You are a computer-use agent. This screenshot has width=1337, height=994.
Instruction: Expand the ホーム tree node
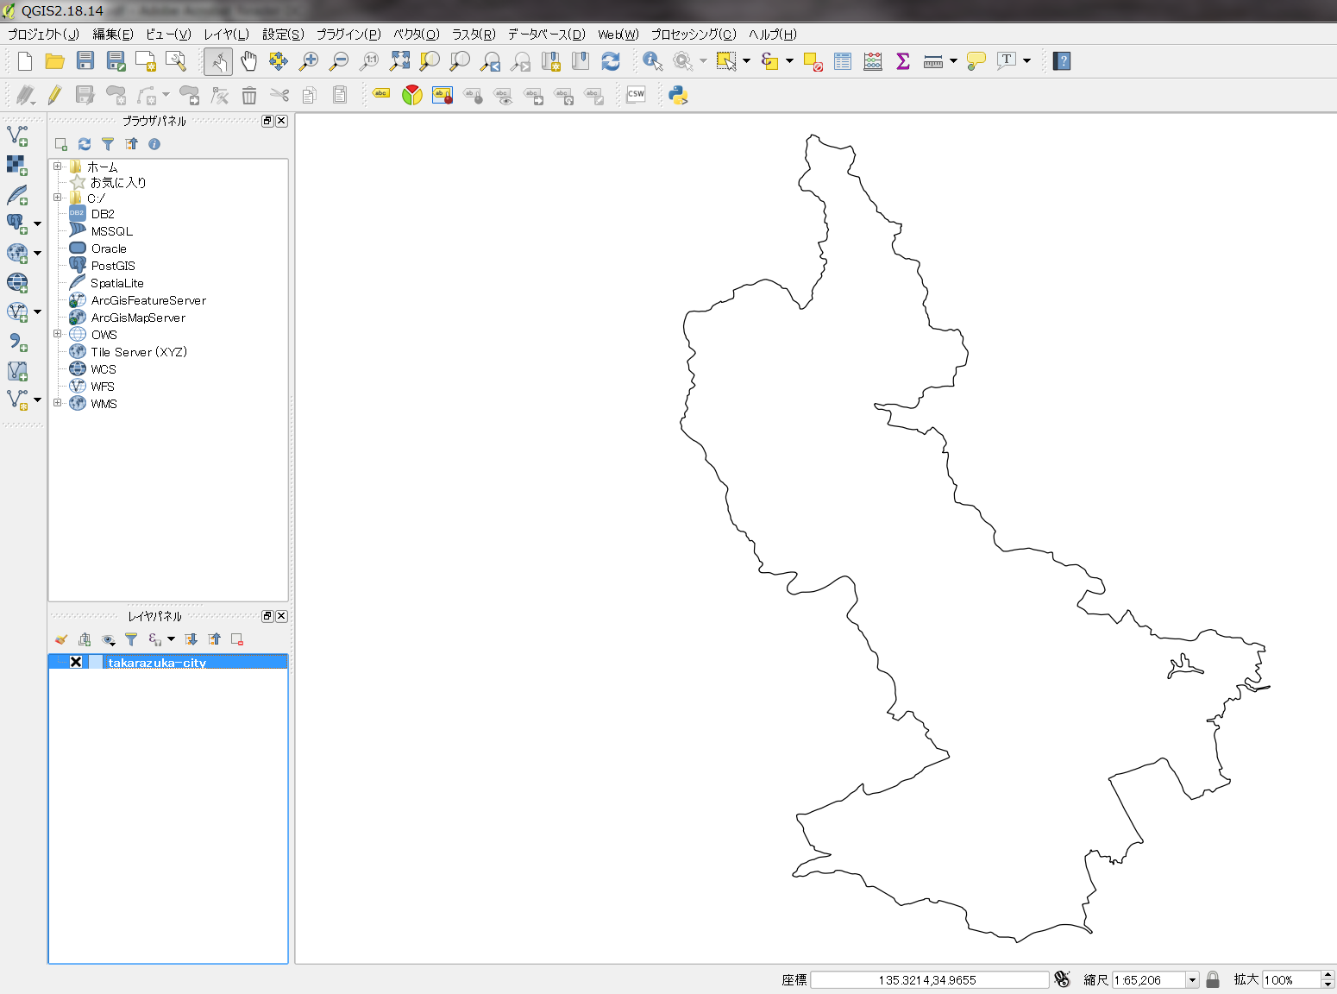click(x=57, y=167)
